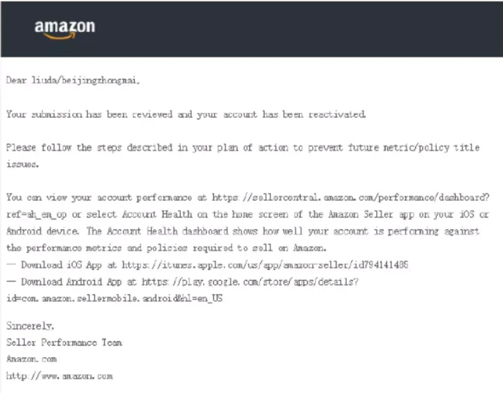Click the Seller Performance Team signature

pos(64,342)
